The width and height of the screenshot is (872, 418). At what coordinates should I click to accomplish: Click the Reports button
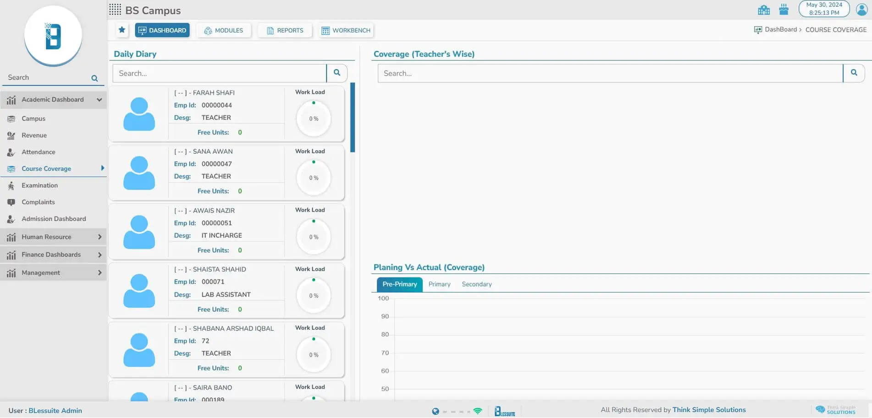coord(285,31)
